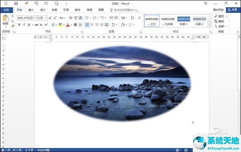Viewport: 241px width, 152px height.
Task: Click the character border A icon
Action: coord(81,18)
